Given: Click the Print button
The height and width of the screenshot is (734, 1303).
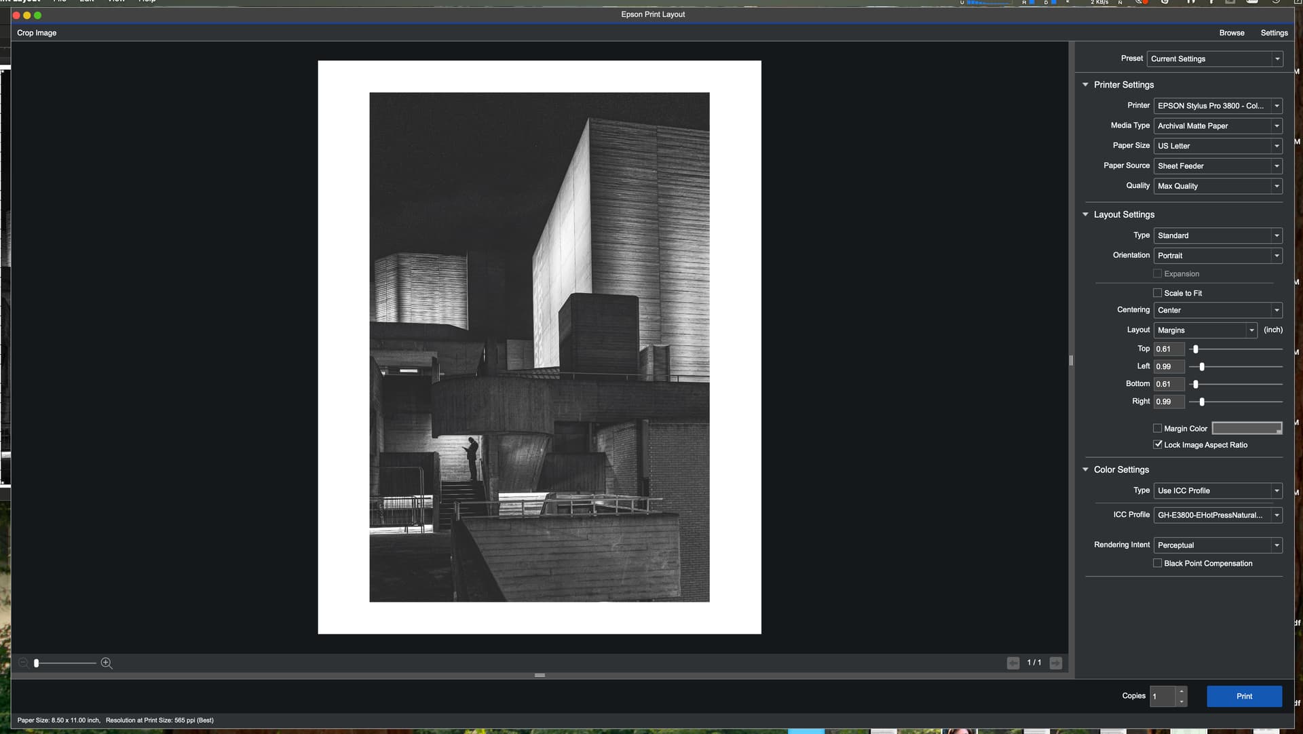Looking at the screenshot, I should (x=1243, y=696).
